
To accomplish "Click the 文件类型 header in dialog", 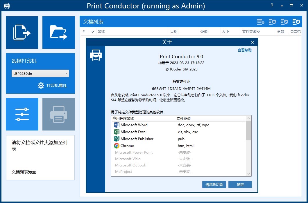I will pos(209,119).
